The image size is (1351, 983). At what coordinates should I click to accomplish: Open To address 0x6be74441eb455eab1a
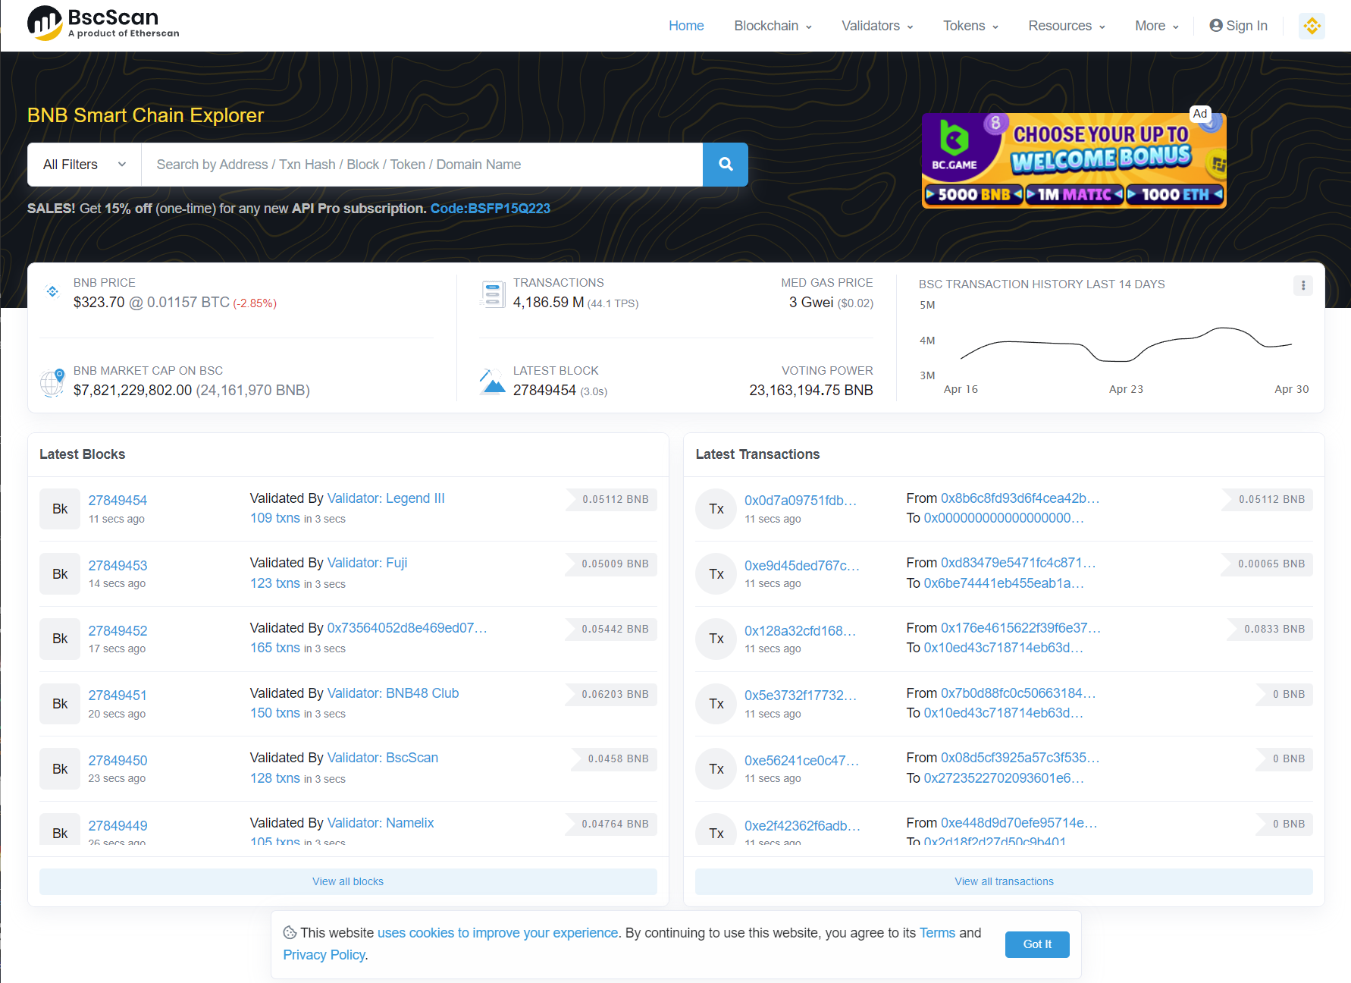(1004, 583)
